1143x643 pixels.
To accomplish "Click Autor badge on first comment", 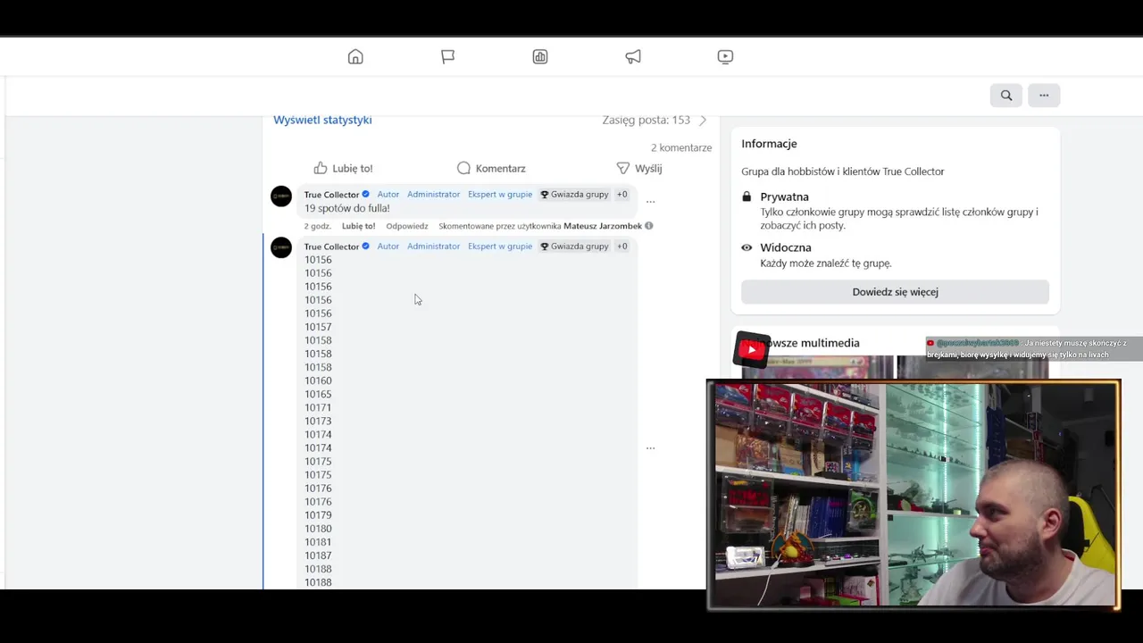I will pyautogui.click(x=388, y=194).
